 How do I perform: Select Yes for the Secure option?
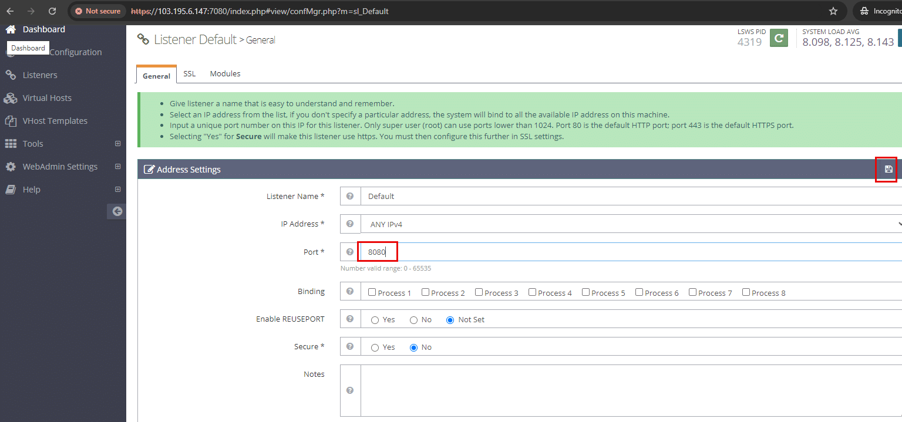click(375, 347)
